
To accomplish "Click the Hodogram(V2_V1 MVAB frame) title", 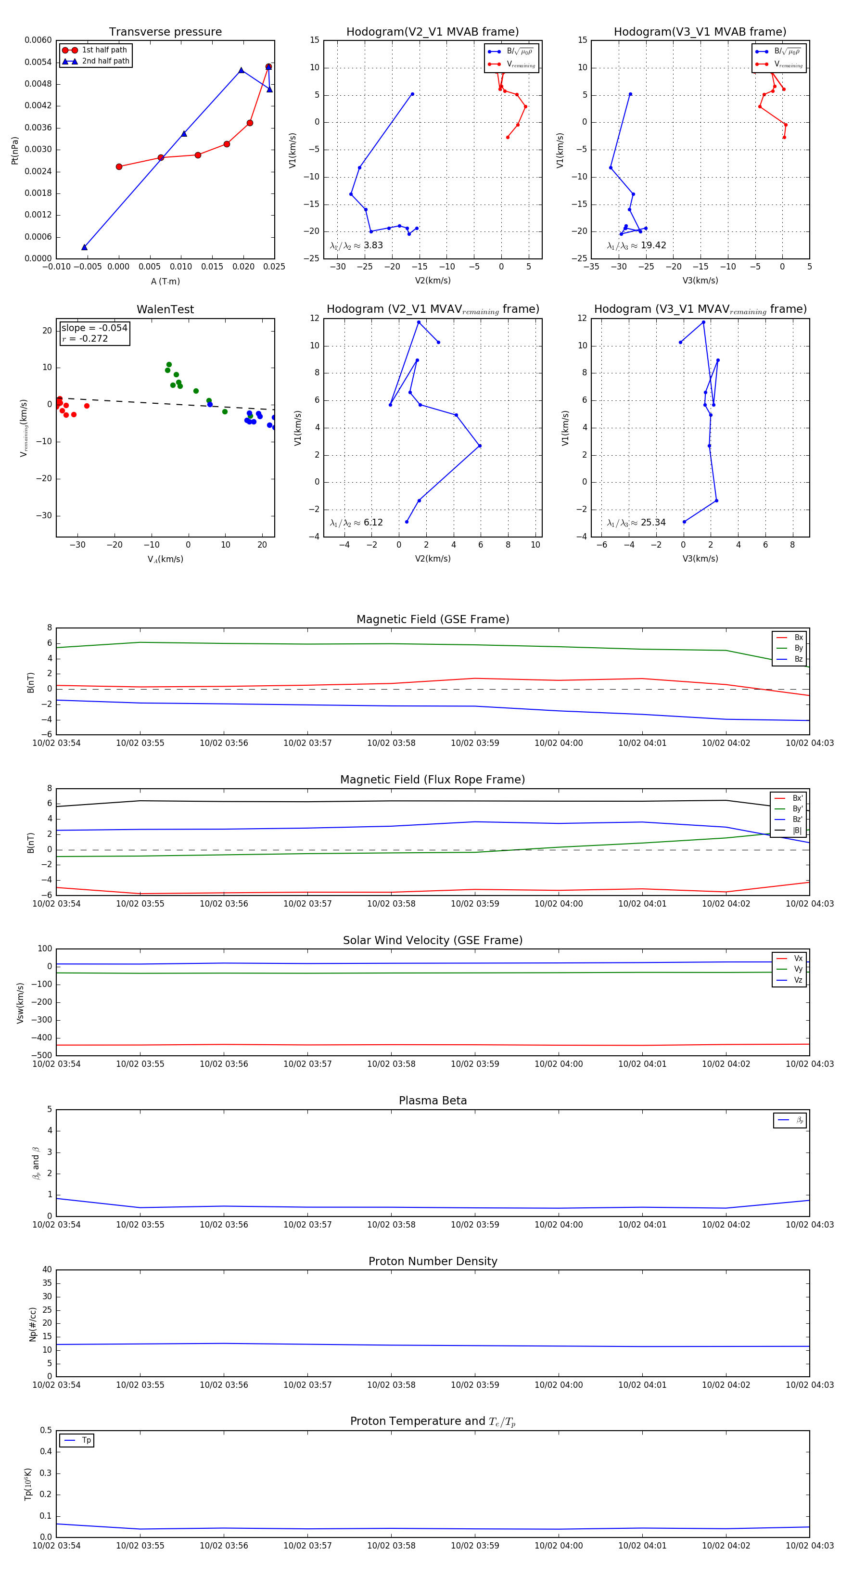I will point(433,31).
